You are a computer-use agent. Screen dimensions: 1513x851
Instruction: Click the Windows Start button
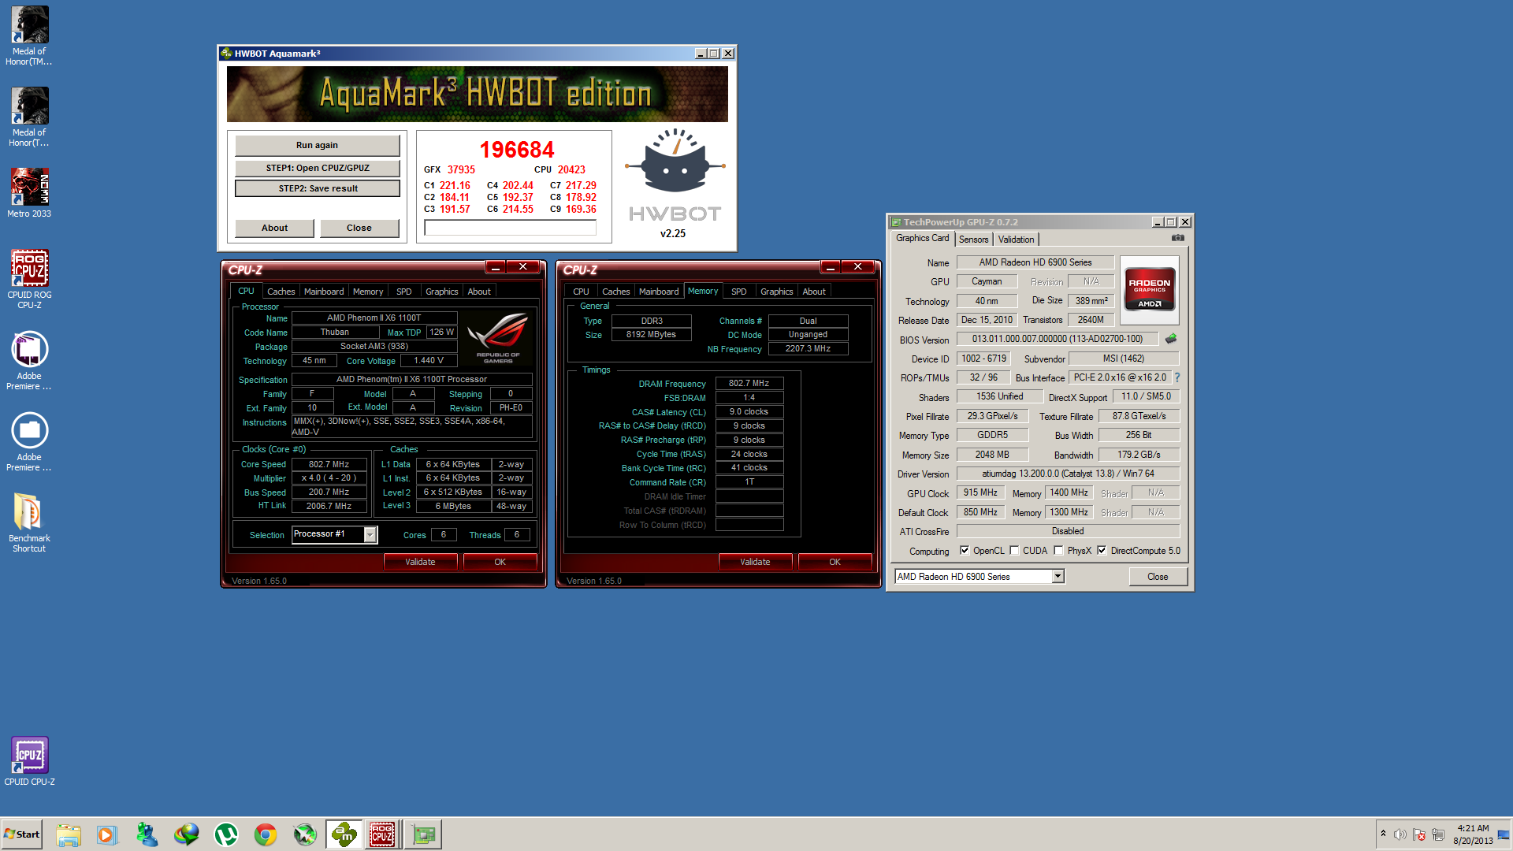[22, 834]
